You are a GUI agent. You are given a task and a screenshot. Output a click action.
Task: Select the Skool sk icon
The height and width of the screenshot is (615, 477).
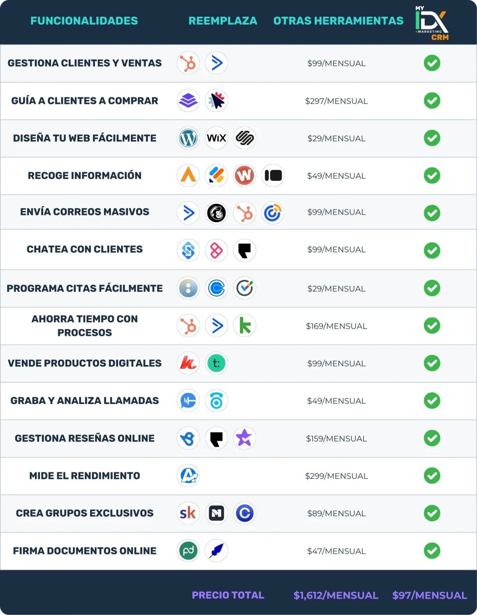click(x=188, y=513)
